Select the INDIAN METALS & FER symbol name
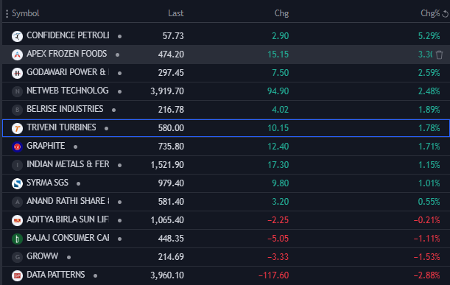 tap(68, 164)
